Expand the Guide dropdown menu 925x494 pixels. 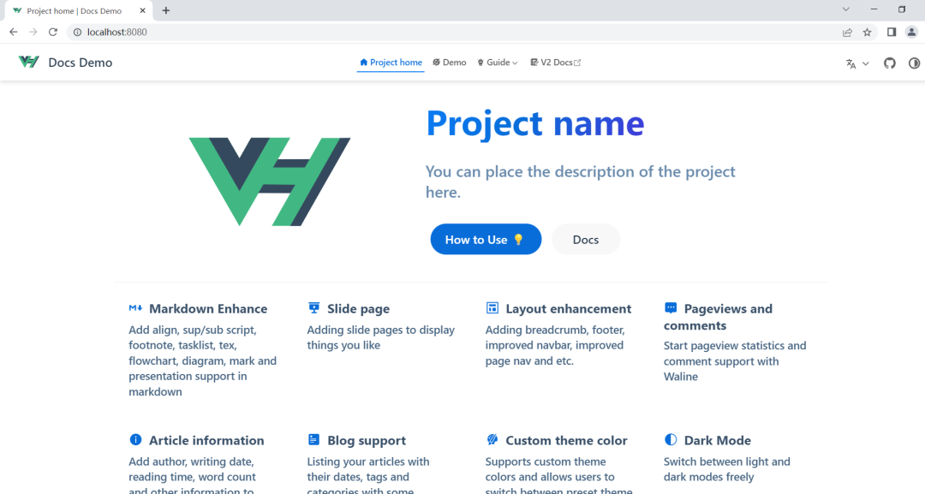(x=497, y=62)
